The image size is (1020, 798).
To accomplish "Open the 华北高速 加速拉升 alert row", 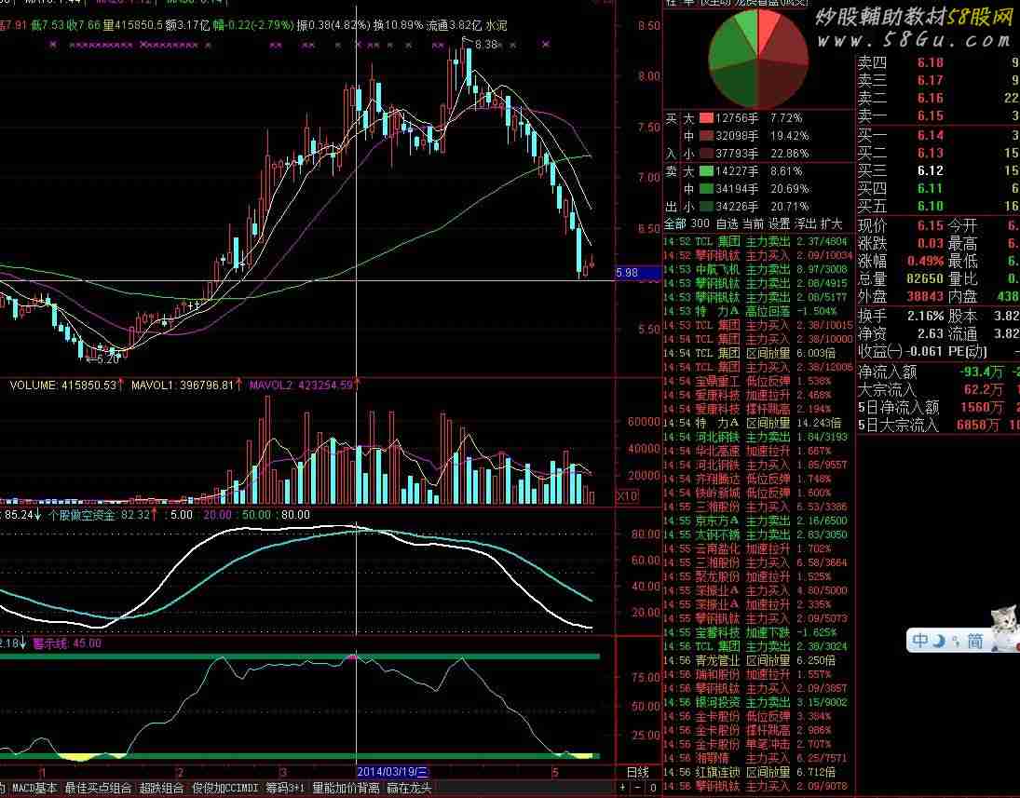I will pyautogui.click(x=757, y=451).
